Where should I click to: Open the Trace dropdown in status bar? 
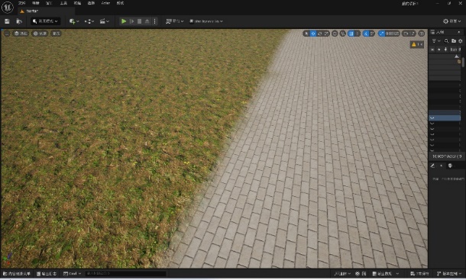[x=342, y=274]
